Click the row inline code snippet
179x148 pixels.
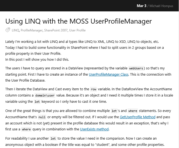[x=94, y=89]
